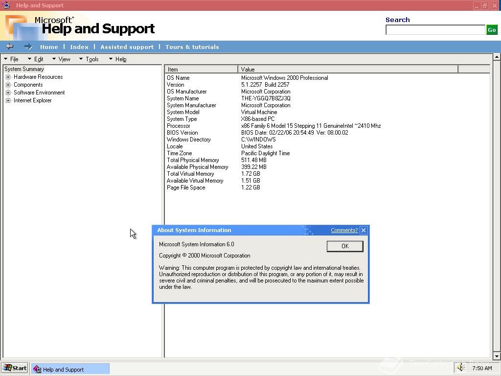Click inside the Search text field
The height and width of the screenshot is (376, 501).
pyautogui.click(x=435, y=30)
